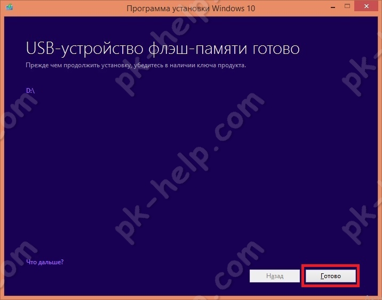This screenshot has width=382, height=300.
Task: Click the Назад button
Action: click(275, 276)
